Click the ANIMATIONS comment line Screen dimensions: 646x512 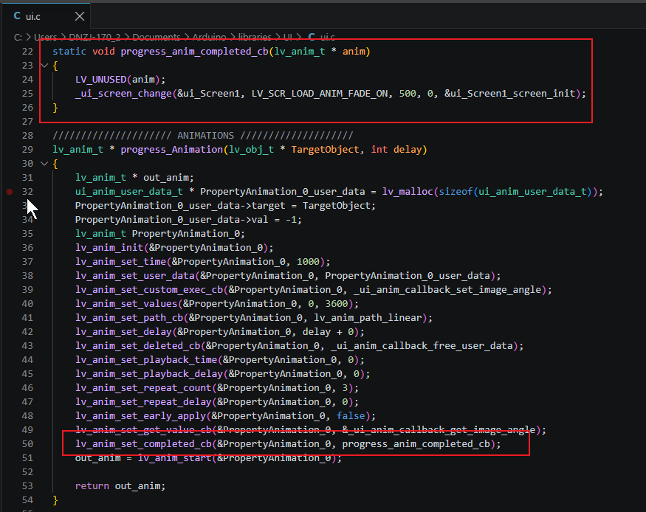[203, 136]
